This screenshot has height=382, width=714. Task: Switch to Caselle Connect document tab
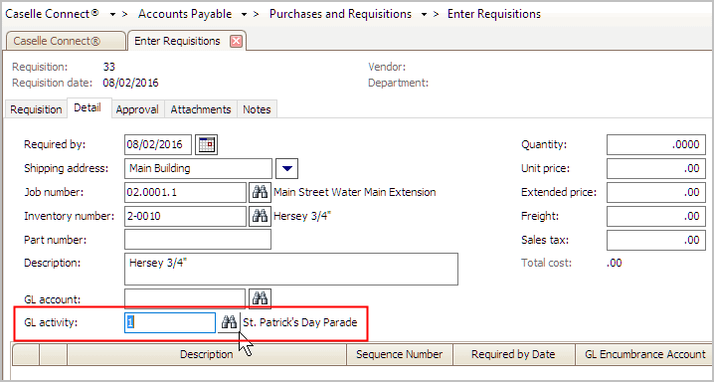click(x=66, y=41)
